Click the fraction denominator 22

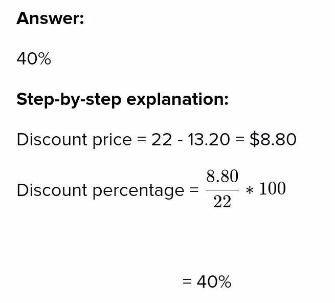(x=222, y=202)
